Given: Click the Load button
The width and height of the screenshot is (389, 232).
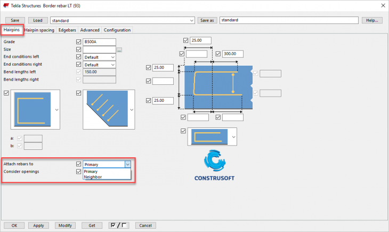Looking at the screenshot, I should [38, 20].
